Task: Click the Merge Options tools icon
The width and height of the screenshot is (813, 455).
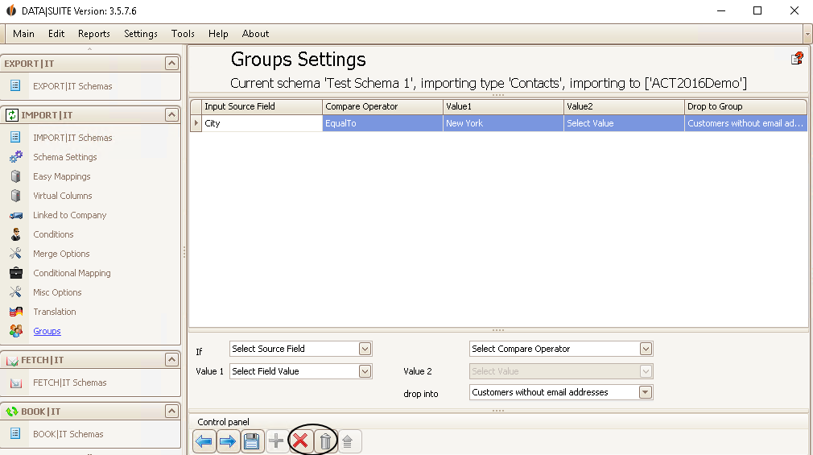Action: click(15, 253)
